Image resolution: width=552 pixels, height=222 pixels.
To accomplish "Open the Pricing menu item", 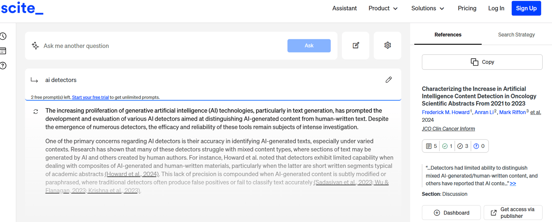I will [x=467, y=8].
